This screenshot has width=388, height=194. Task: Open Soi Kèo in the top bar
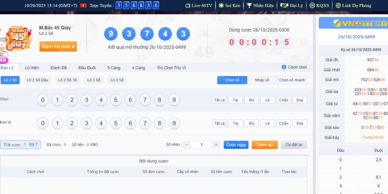229,5
